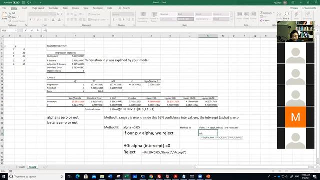
Task: Click the "SUMMARY OUTPUT" cell
Action: 57,46
